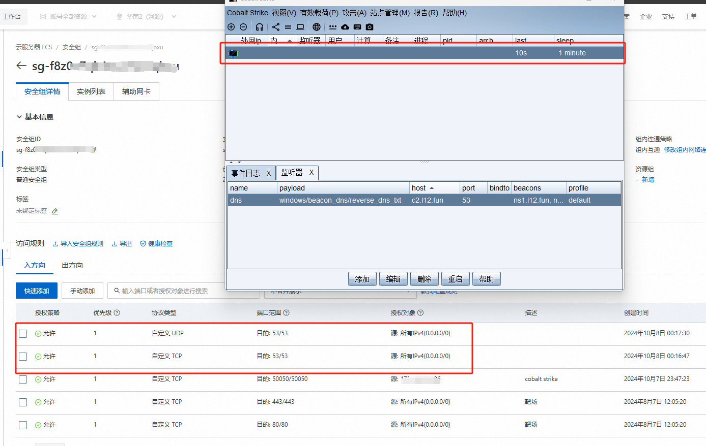Click the 修改组内网络连通策略 link
The image size is (706, 446).
[x=685, y=150]
